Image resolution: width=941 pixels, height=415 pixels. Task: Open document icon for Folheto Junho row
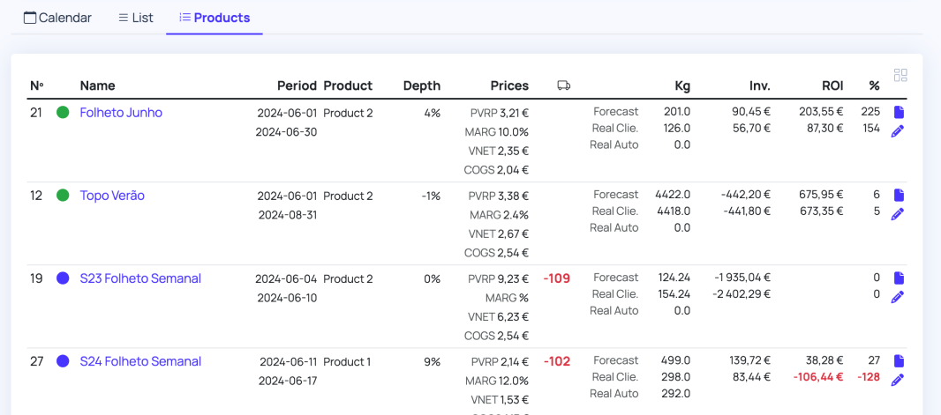[x=899, y=113]
